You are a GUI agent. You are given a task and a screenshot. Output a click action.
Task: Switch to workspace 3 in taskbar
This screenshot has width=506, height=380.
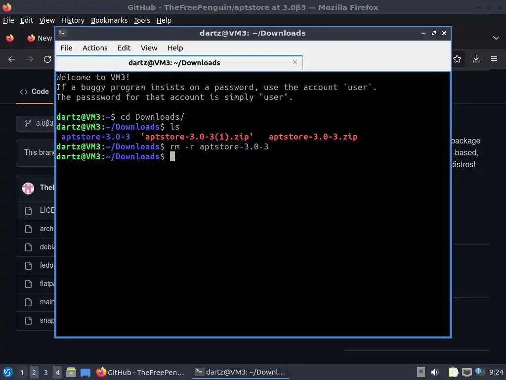(x=46, y=372)
